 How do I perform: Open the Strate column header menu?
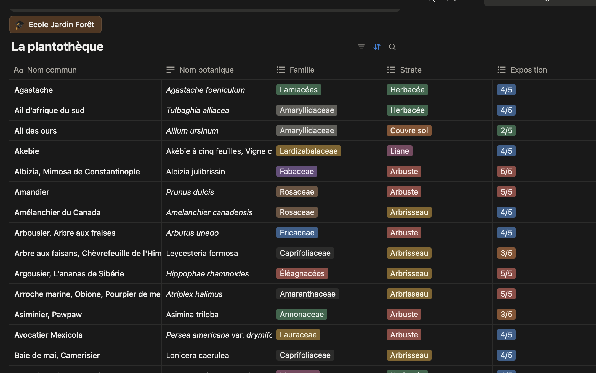point(411,70)
